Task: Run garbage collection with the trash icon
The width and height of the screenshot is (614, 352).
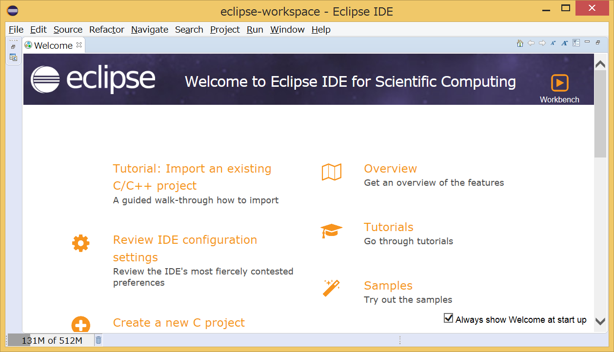Action: (x=98, y=340)
